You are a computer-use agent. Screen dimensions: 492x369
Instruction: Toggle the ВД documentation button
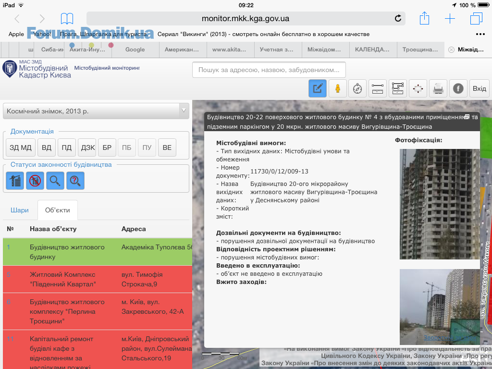coord(47,148)
